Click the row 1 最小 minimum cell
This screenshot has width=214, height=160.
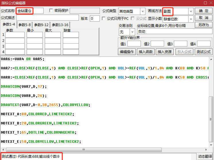pyautogui.click(x=35, y=35)
